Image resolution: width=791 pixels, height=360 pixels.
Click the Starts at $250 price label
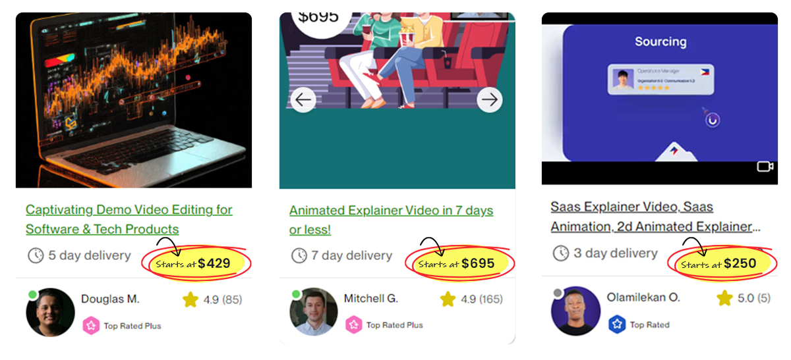click(x=718, y=264)
